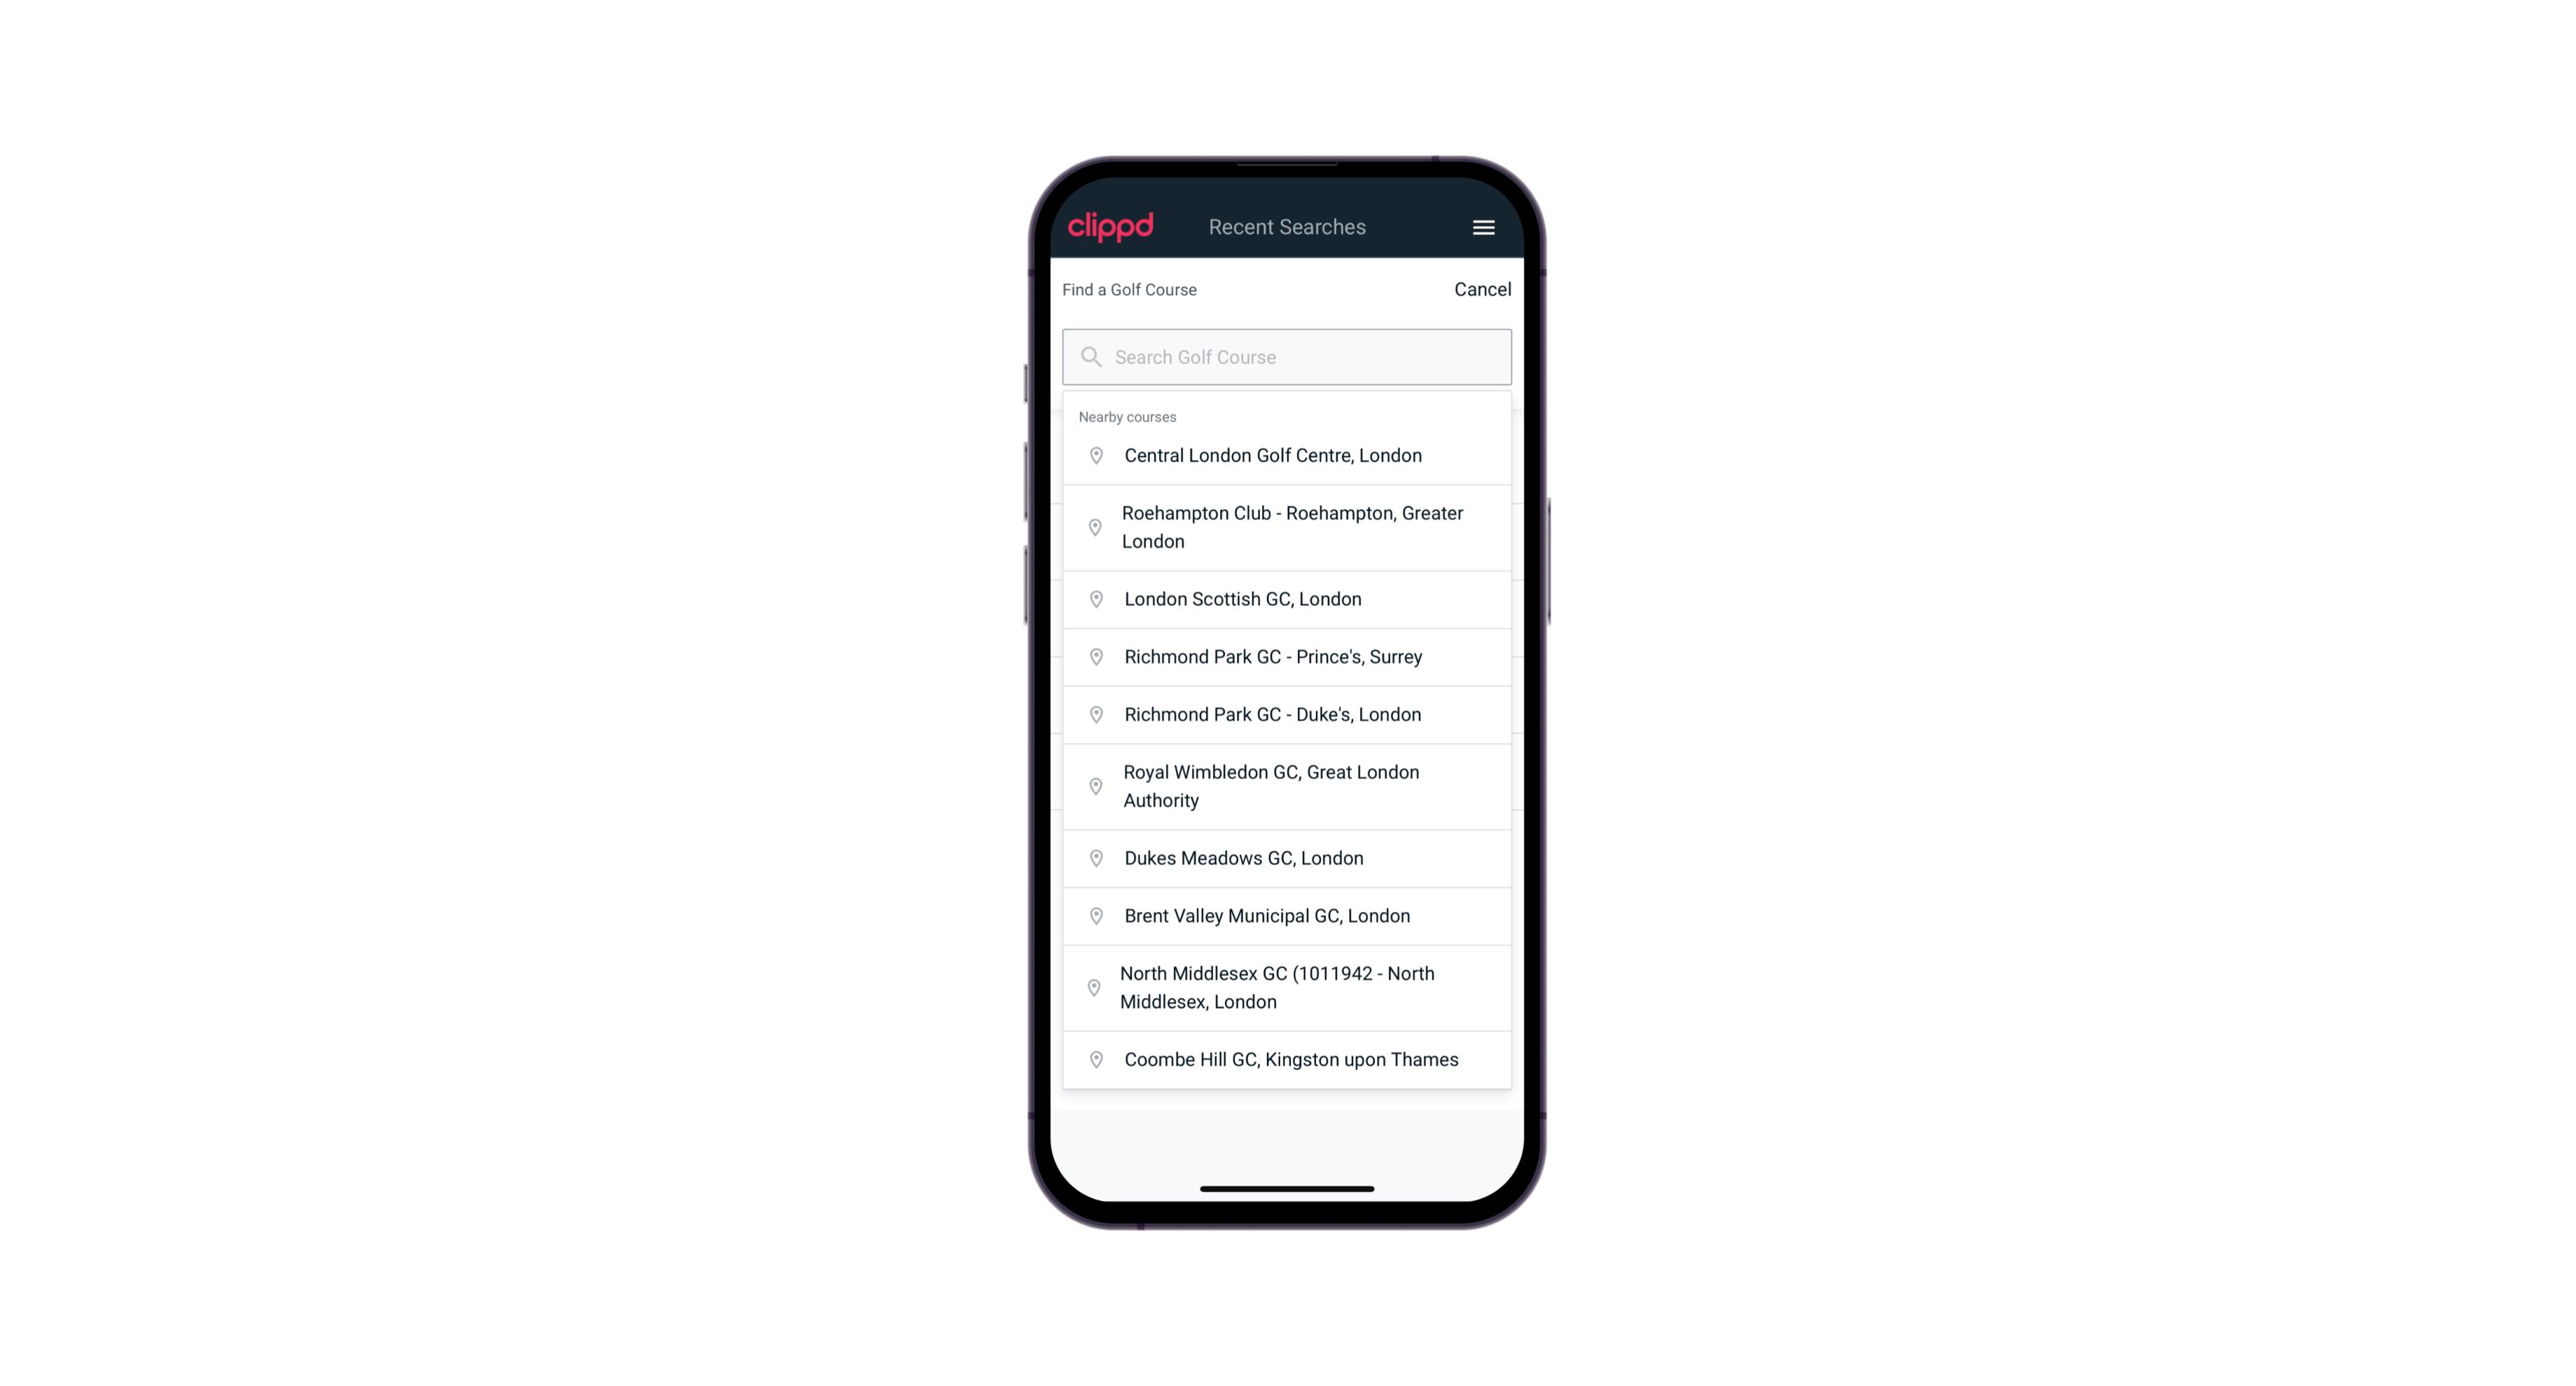Select Dukes Meadows GC, London
2576x1386 pixels.
tap(1288, 857)
